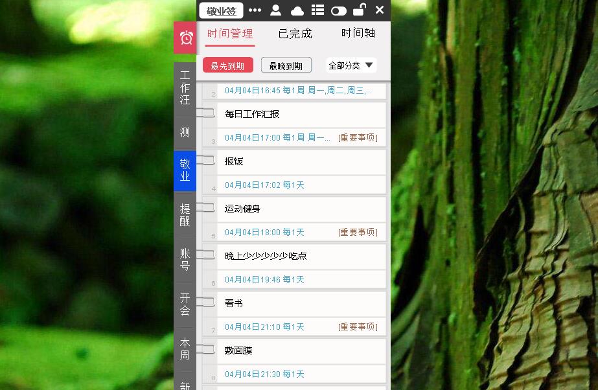Open the list view icon
The image size is (598, 390).
317,10
